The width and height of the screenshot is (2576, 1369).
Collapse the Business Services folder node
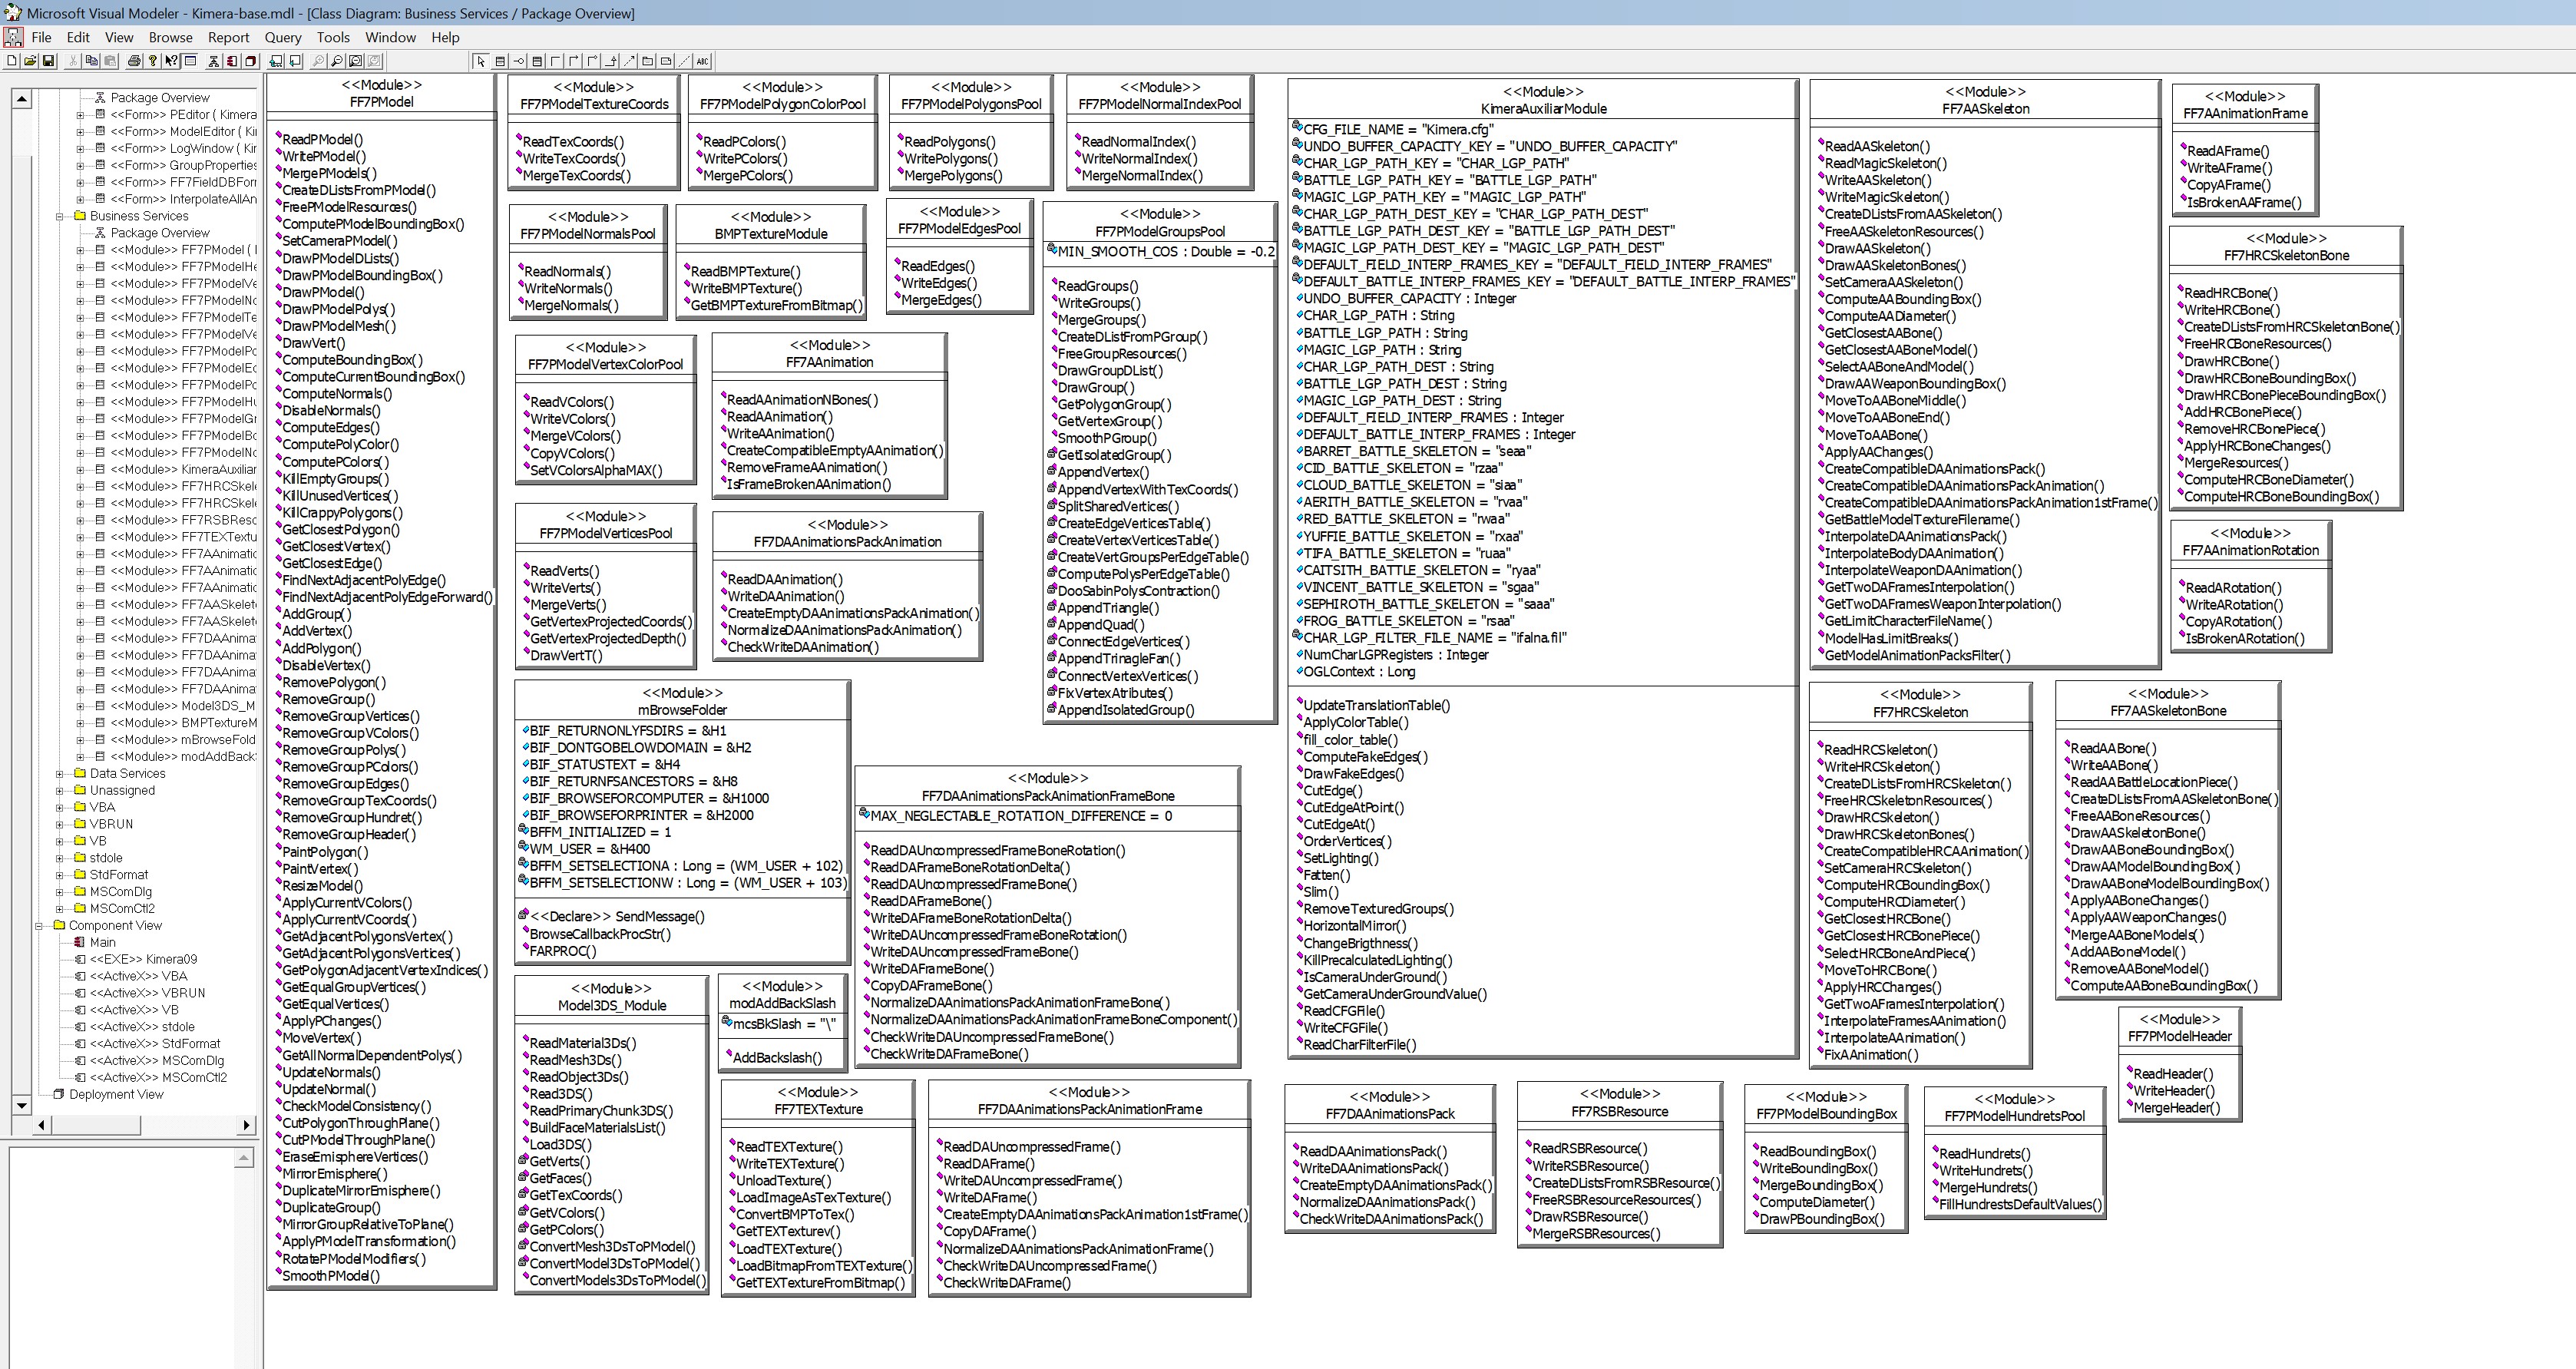click(60, 216)
